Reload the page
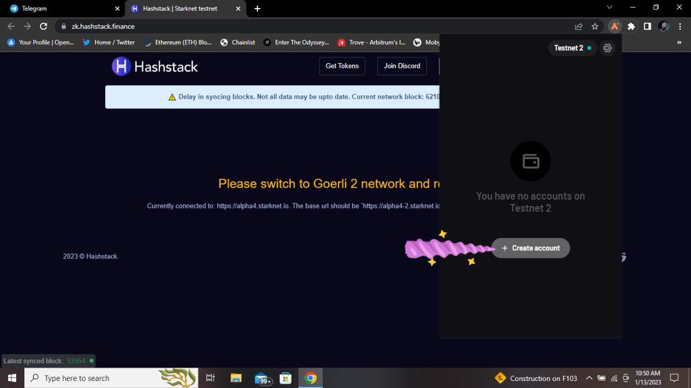Screen dimensions: 691x388 click(x=43, y=26)
